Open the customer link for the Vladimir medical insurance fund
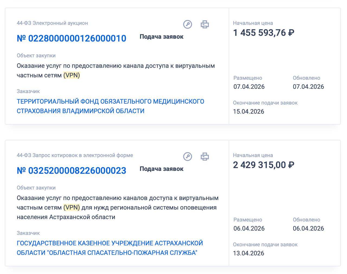The image size is (347, 274). tap(110, 106)
